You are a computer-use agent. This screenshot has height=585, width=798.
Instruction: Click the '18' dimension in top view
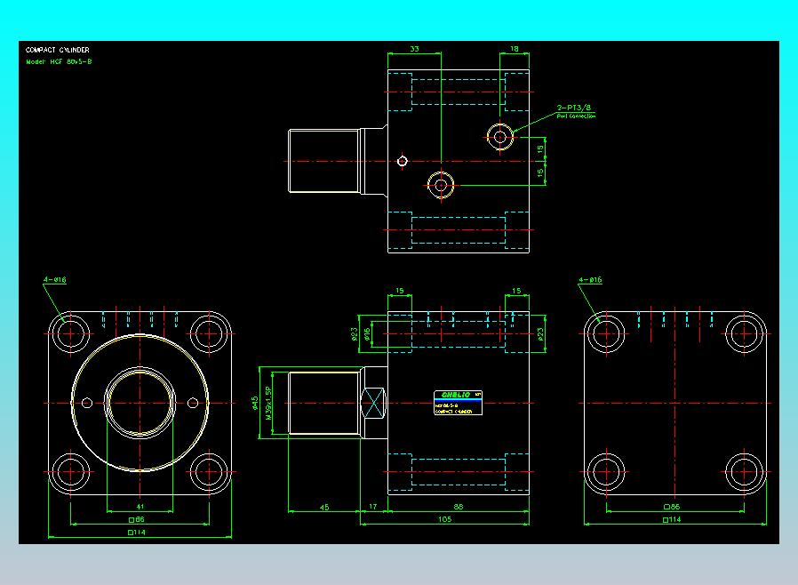click(514, 49)
